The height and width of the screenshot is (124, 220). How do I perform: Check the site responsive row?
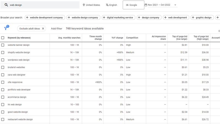click(x=3, y=82)
